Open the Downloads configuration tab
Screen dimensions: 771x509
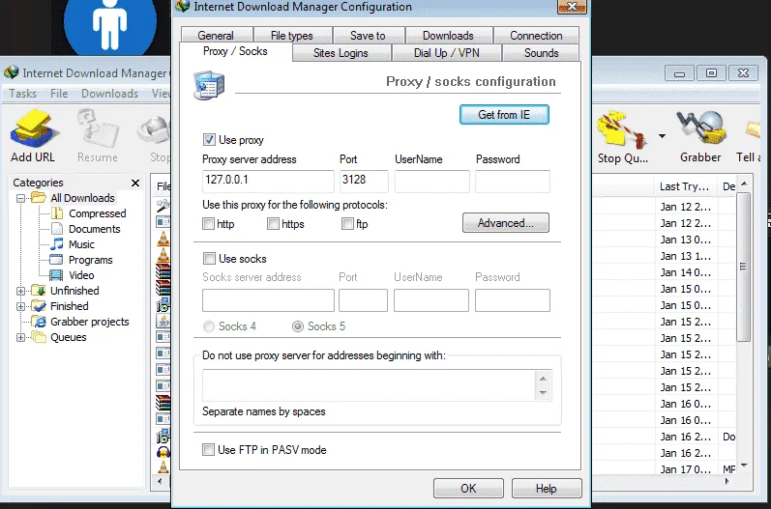448,36
